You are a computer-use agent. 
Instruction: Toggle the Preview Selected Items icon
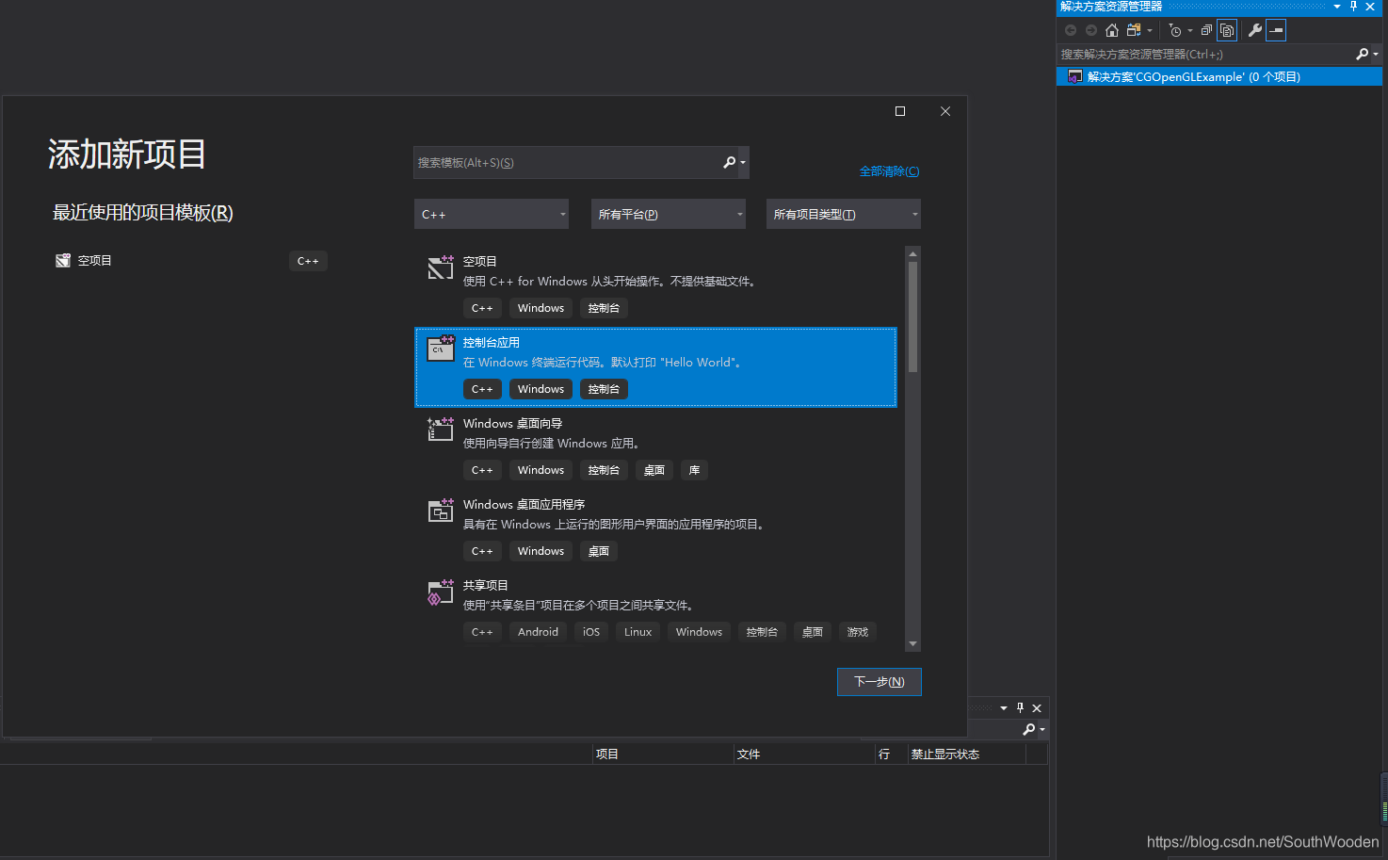(1276, 29)
